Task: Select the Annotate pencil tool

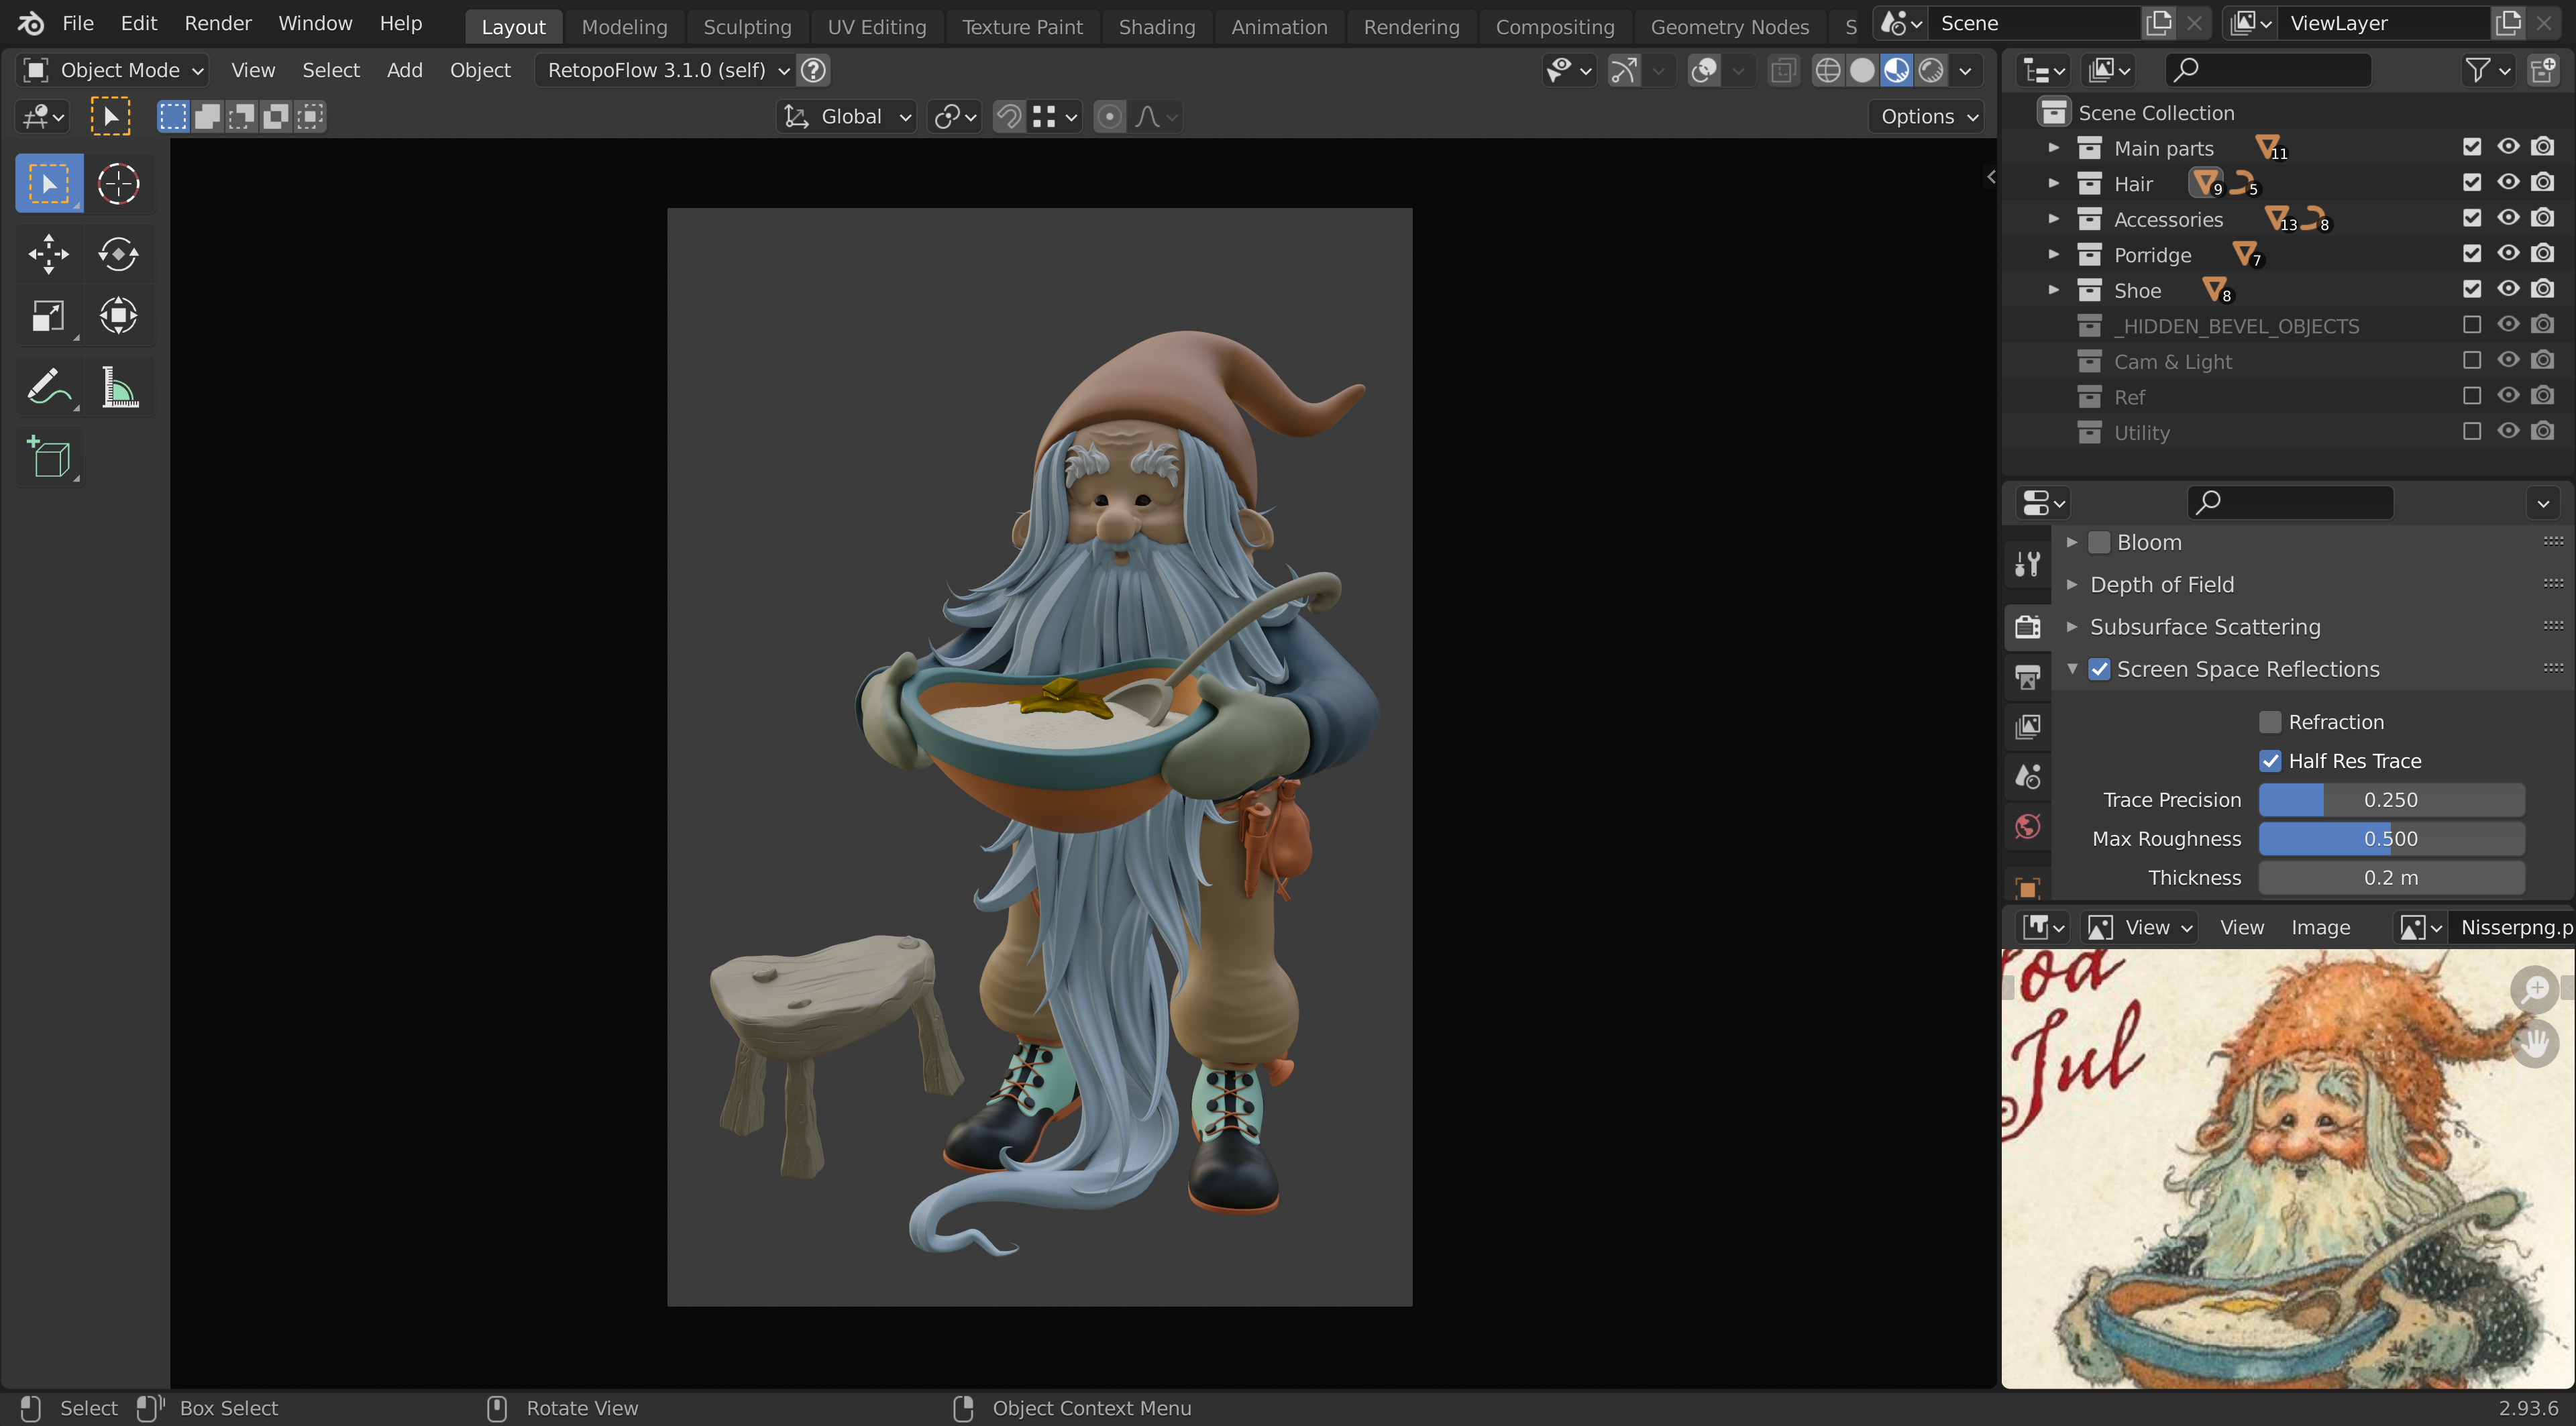Action: (x=48, y=387)
